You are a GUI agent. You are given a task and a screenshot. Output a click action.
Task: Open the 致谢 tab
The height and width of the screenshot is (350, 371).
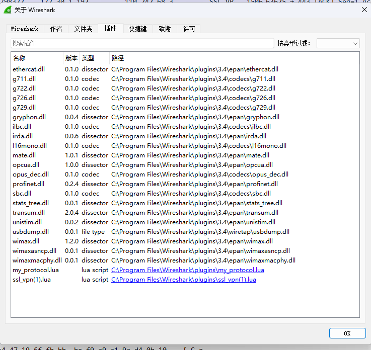165,29
